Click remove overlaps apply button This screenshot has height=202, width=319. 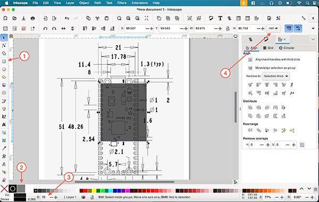[x=302, y=145]
